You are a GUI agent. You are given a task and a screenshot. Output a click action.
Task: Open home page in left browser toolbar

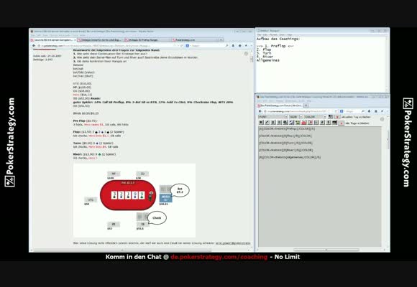(x=239, y=46)
